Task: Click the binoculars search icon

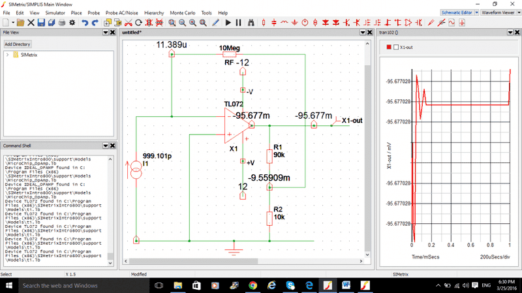Action: (x=251, y=23)
